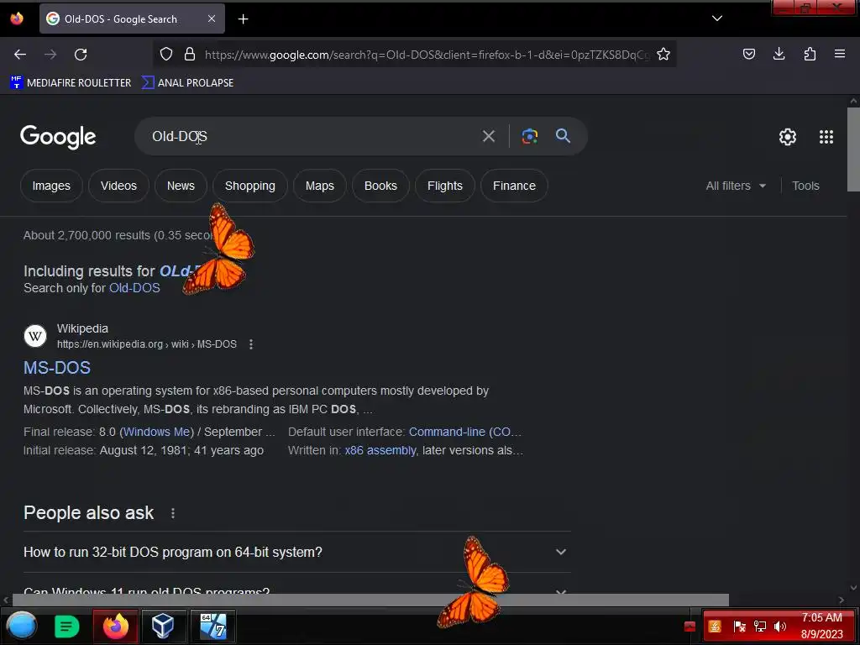This screenshot has width=860, height=645.
Task: Open the extensions puzzle icon
Action: tap(810, 54)
